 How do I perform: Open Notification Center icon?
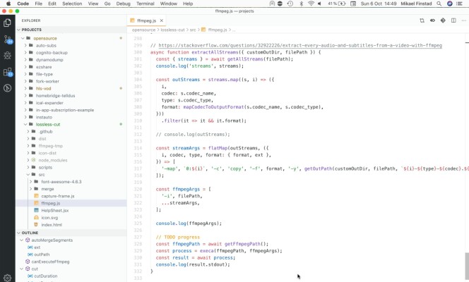(459, 4)
